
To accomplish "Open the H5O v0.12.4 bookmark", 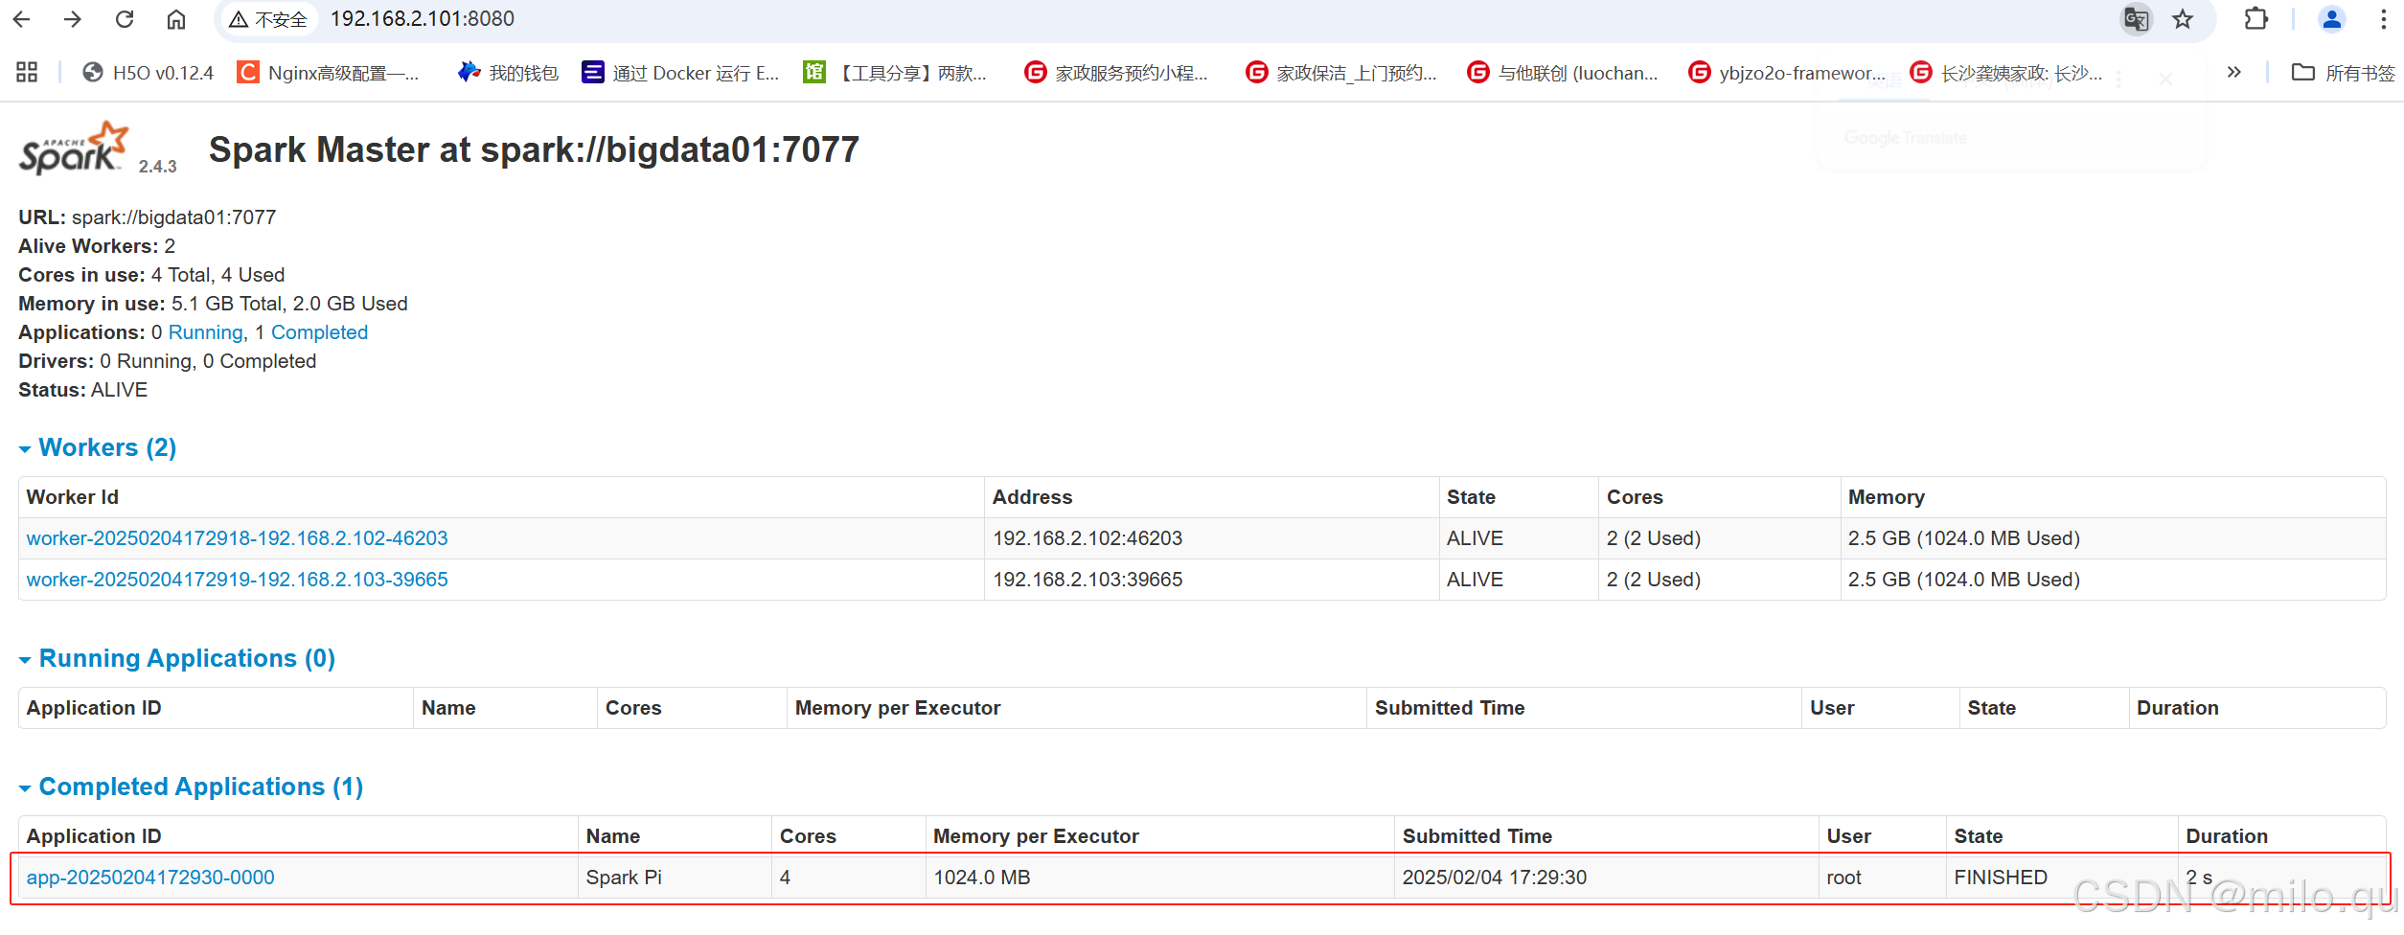I will point(148,73).
